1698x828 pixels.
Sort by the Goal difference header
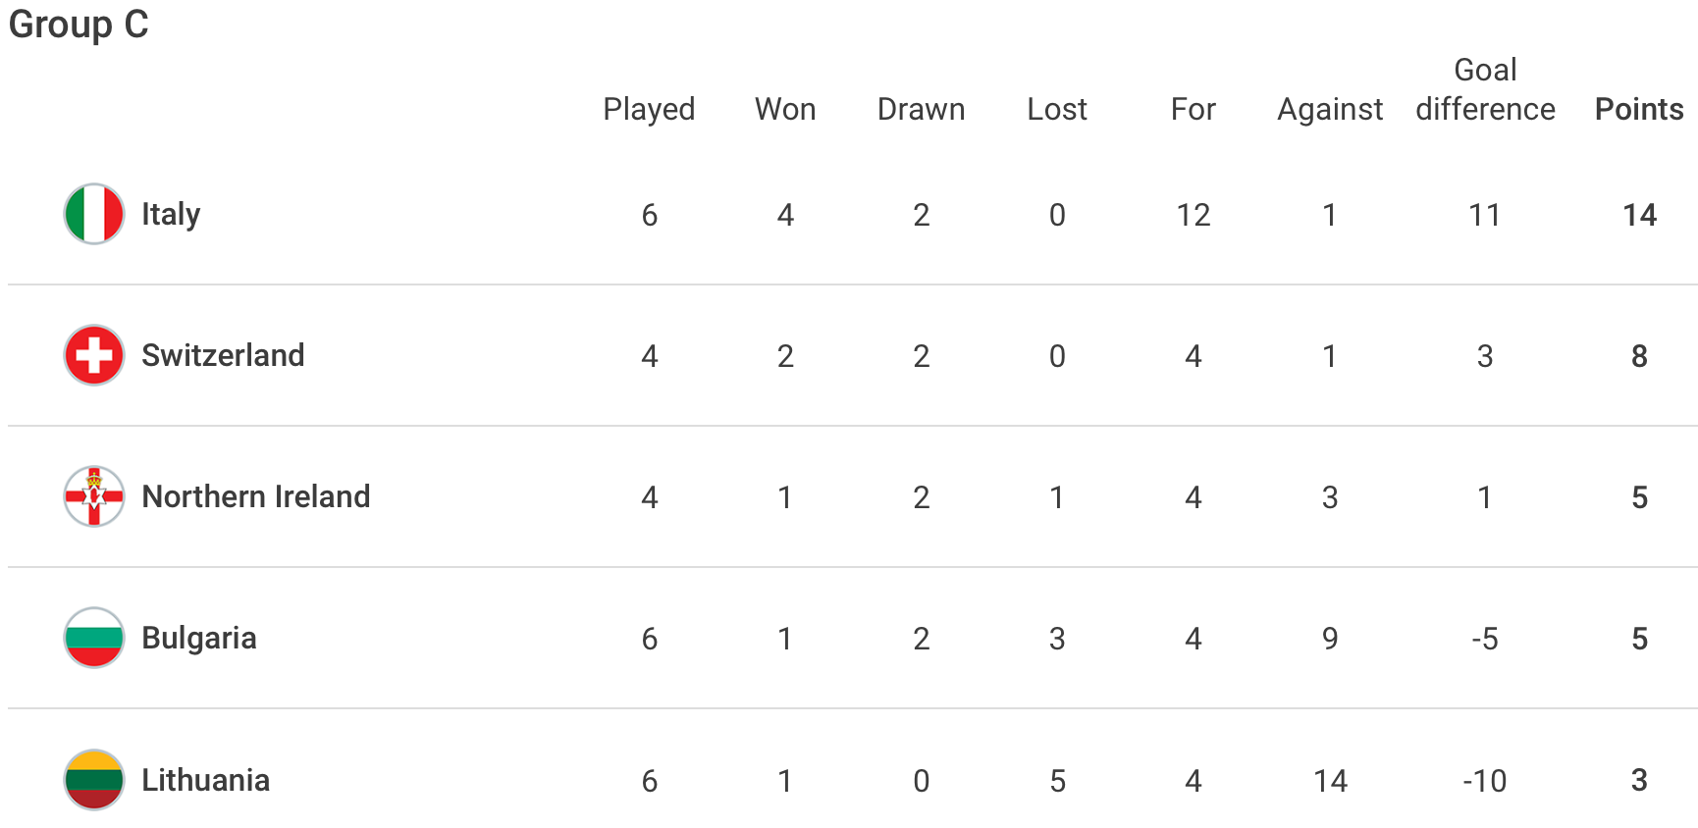(1485, 89)
